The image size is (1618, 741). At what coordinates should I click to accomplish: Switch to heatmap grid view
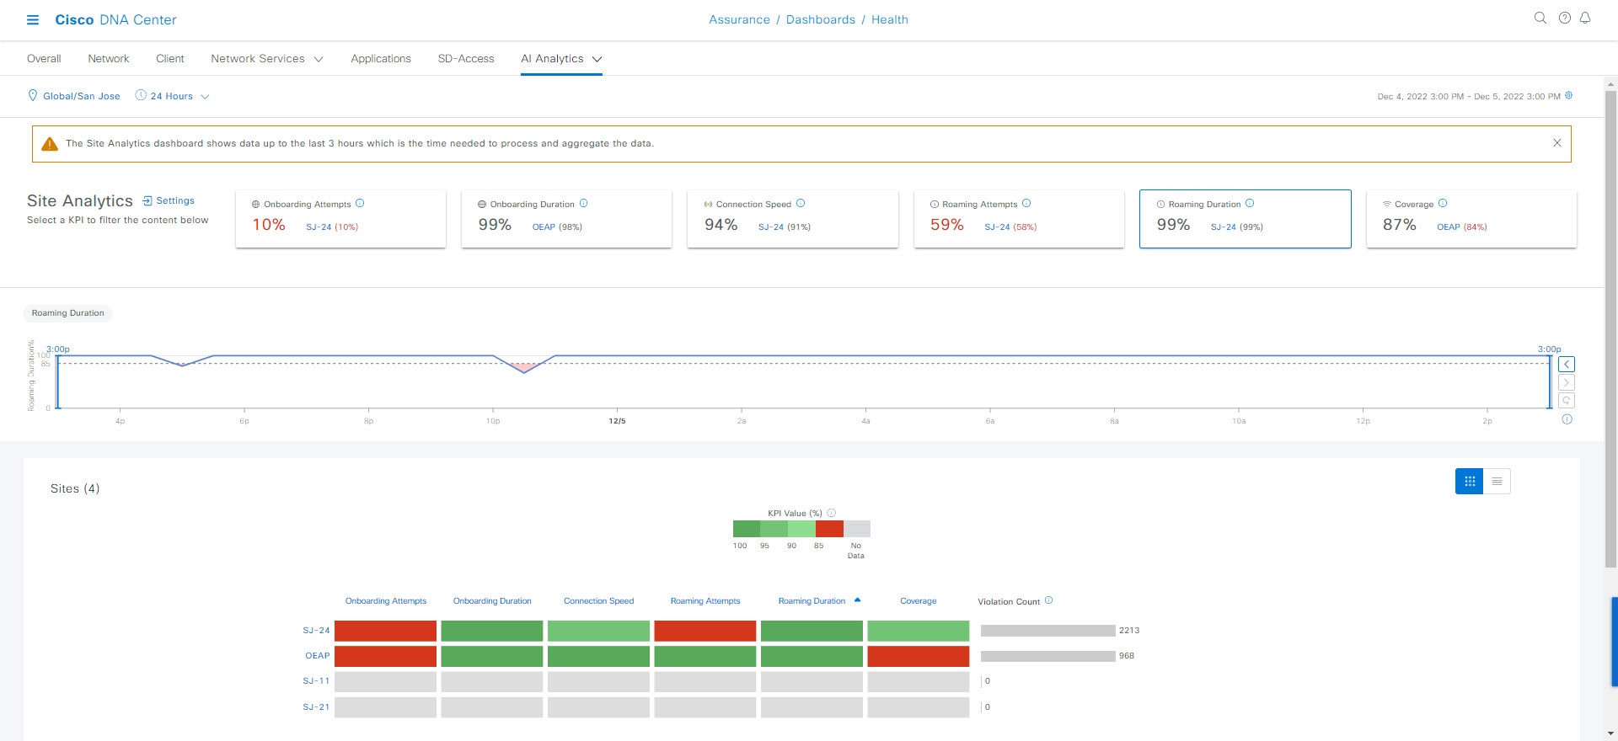click(1469, 481)
